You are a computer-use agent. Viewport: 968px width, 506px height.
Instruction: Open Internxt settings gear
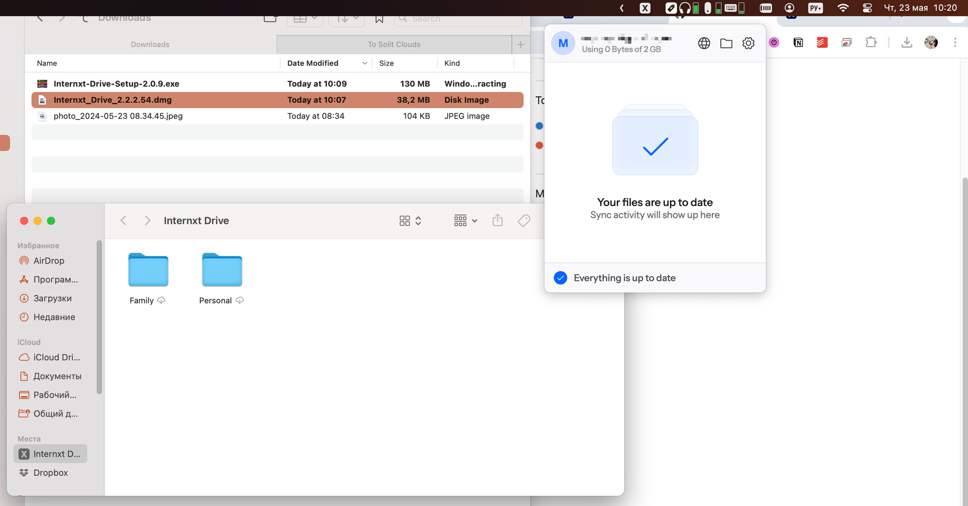(x=749, y=43)
